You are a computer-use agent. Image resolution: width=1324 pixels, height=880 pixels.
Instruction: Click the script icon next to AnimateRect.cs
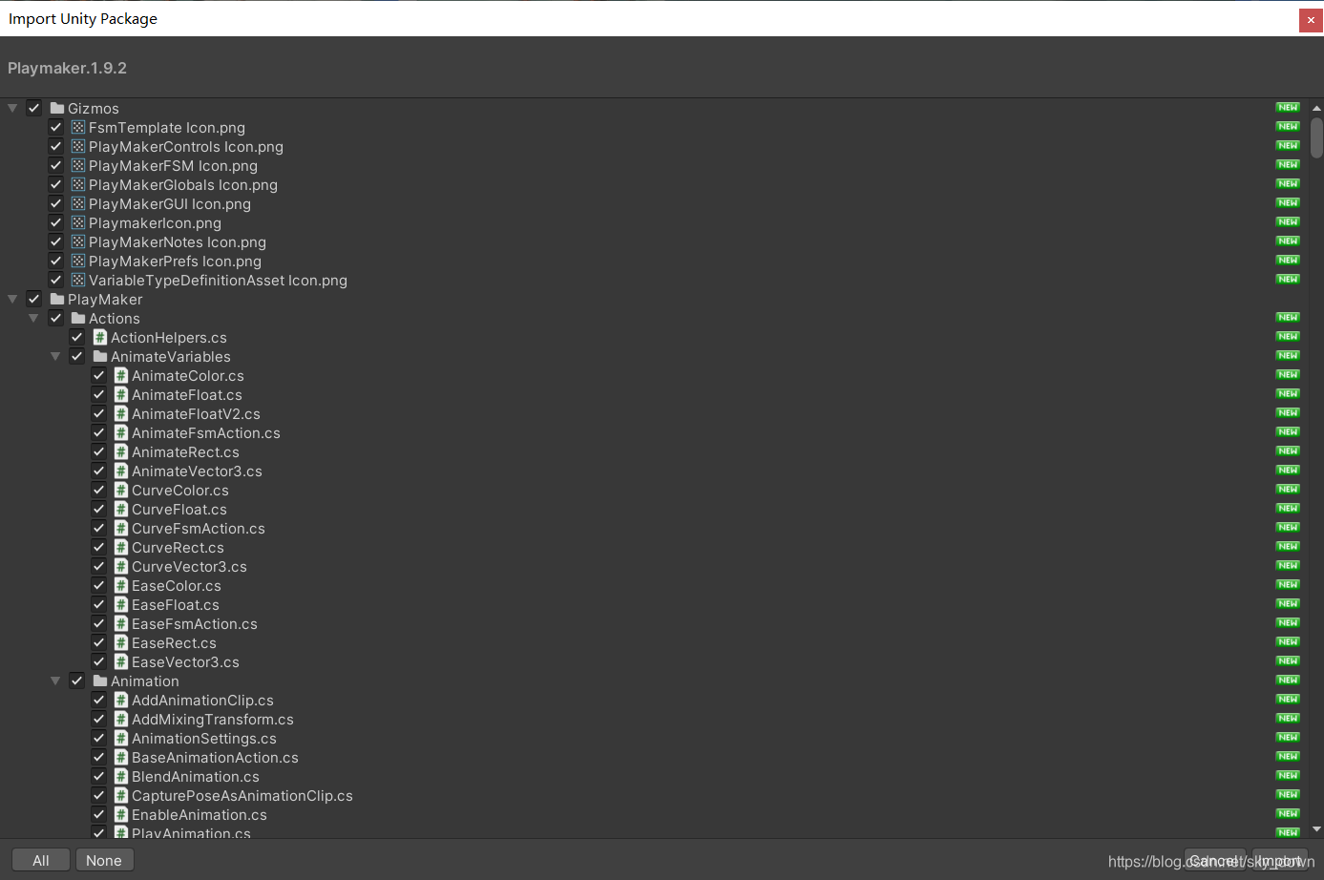[121, 451]
